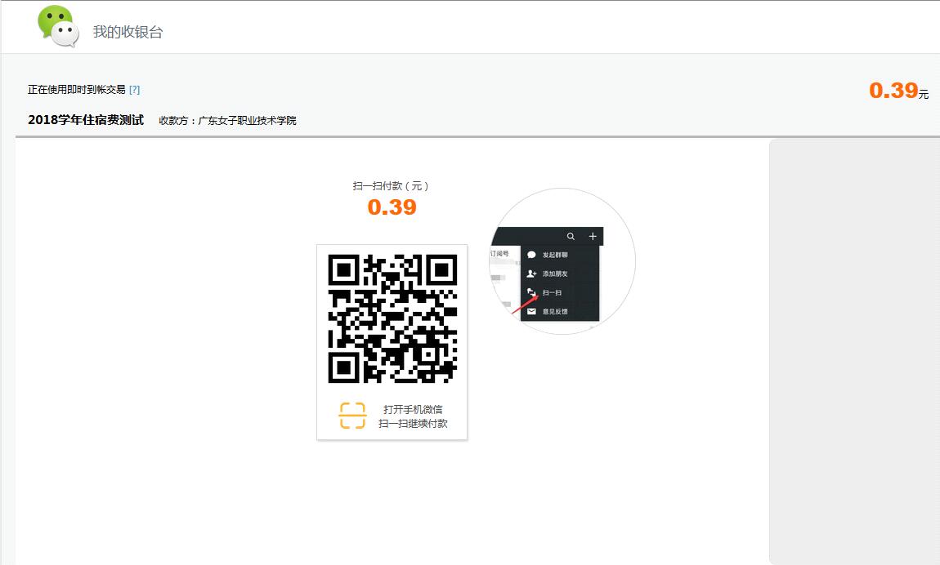
Task: Click the 收款方：广东女子职业技术学院 payee text
Action: tap(227, 120)
